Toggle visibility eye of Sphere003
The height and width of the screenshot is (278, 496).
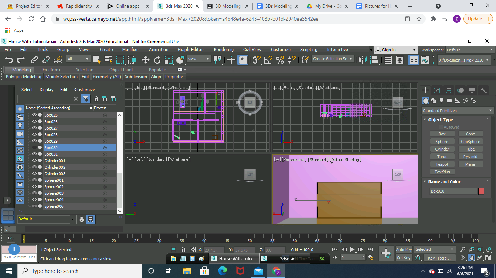point(34,193)
